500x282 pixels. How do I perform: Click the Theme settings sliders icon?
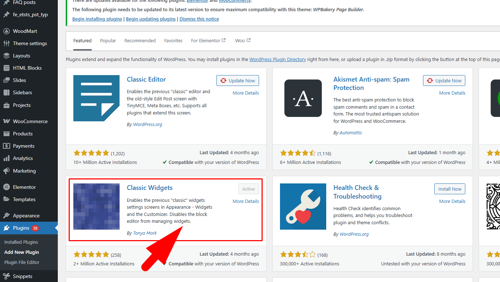[7, 43]
